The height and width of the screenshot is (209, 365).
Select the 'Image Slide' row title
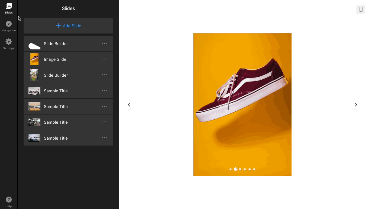coord(55,59)
